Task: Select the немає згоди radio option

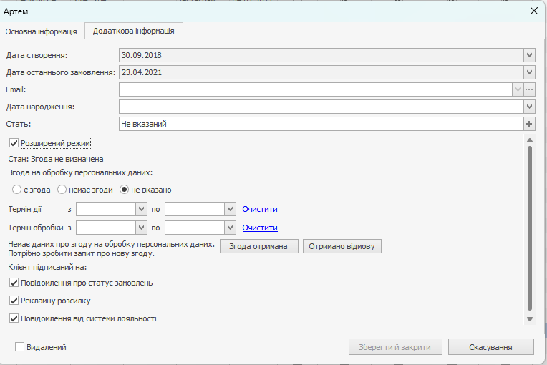Action: coord(62,190)
